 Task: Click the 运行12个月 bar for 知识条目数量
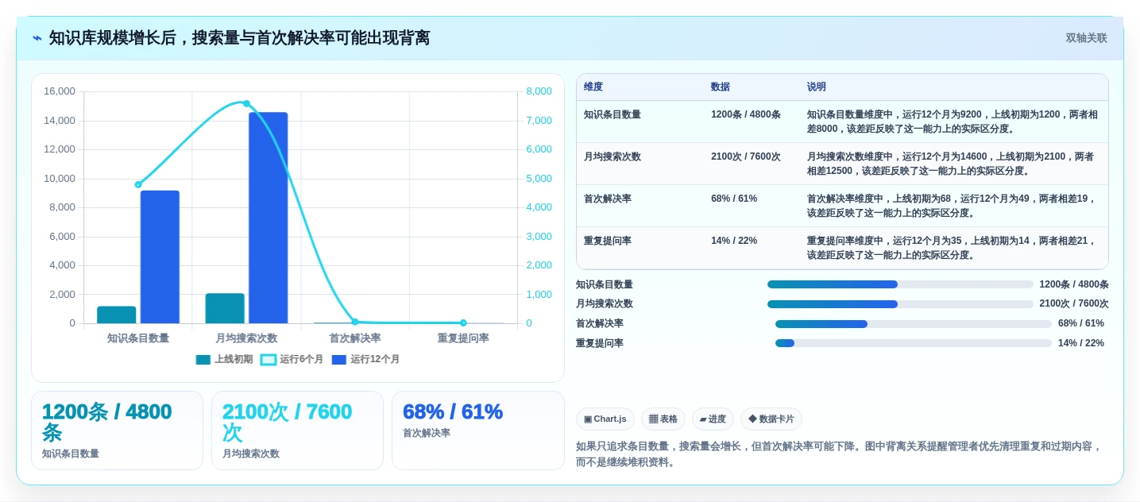coord(160,257)
